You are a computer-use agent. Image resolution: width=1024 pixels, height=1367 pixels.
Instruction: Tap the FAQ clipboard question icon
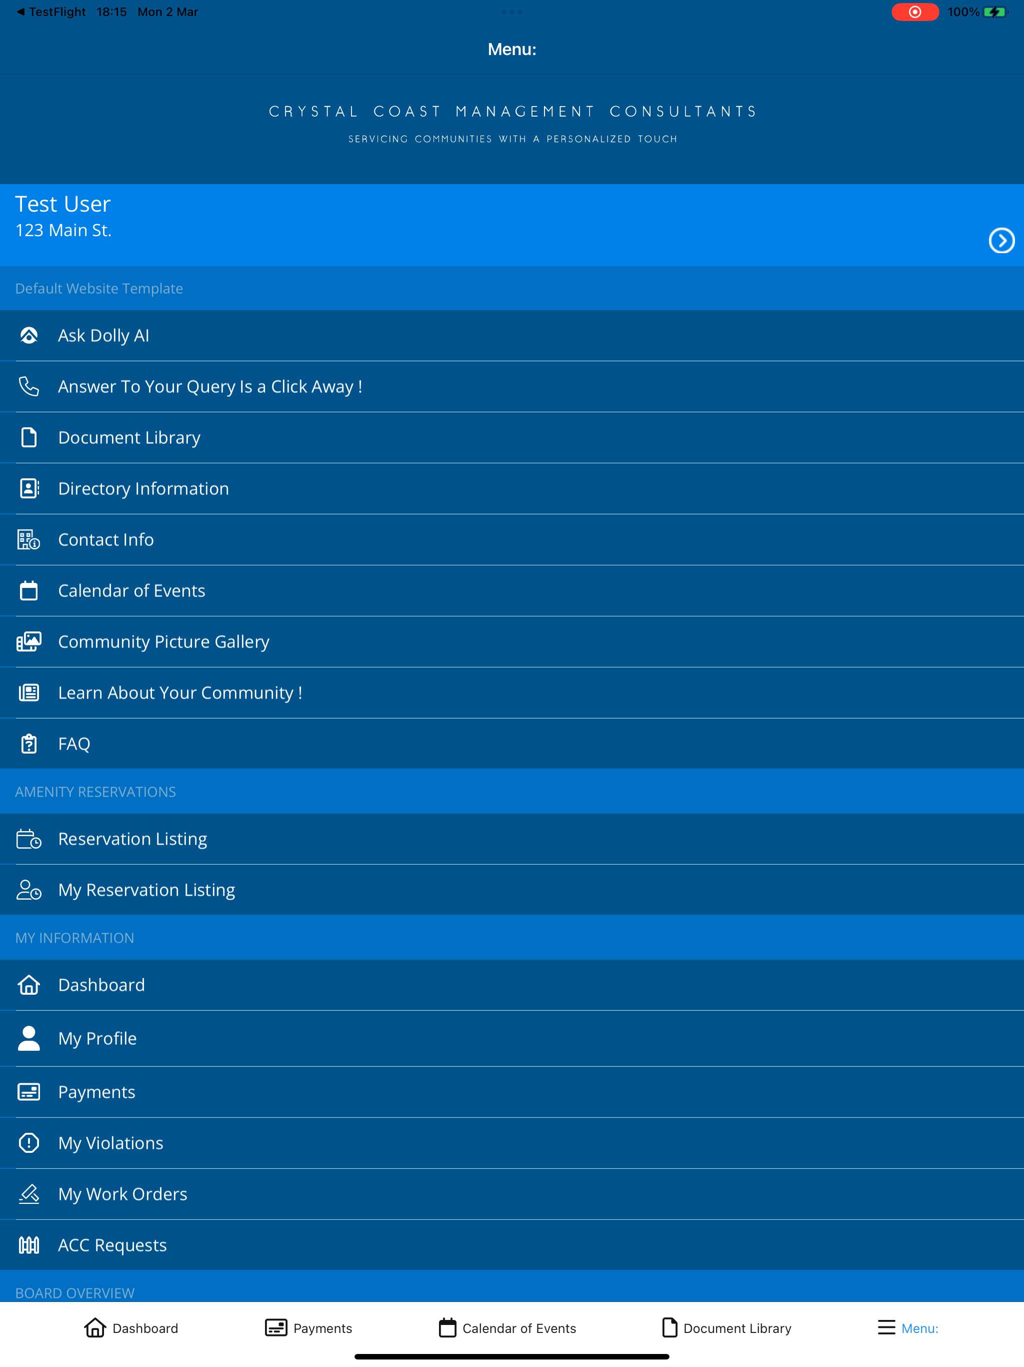click(x=29, y=744)
